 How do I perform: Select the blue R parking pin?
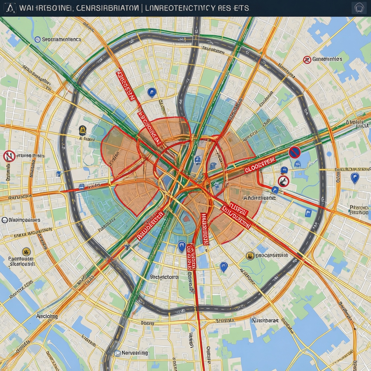tap(182, 246)
